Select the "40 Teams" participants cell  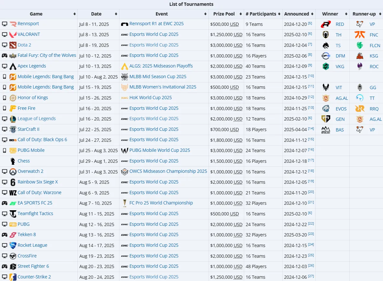(x=263, y=66)
